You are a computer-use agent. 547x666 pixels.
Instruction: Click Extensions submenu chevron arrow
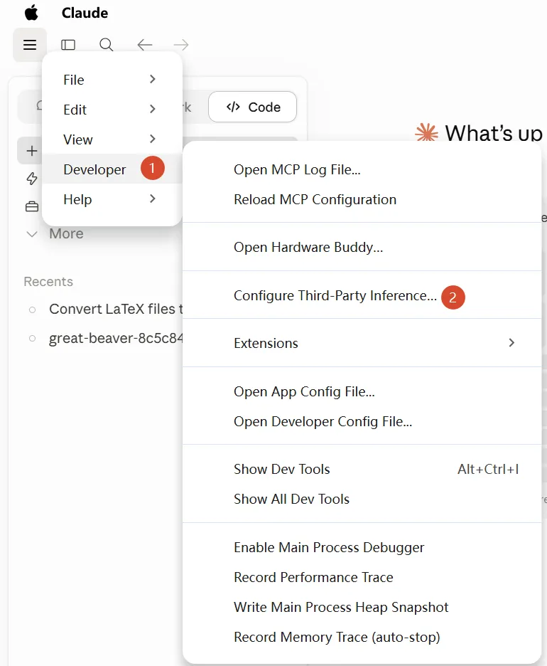[511, 342]
